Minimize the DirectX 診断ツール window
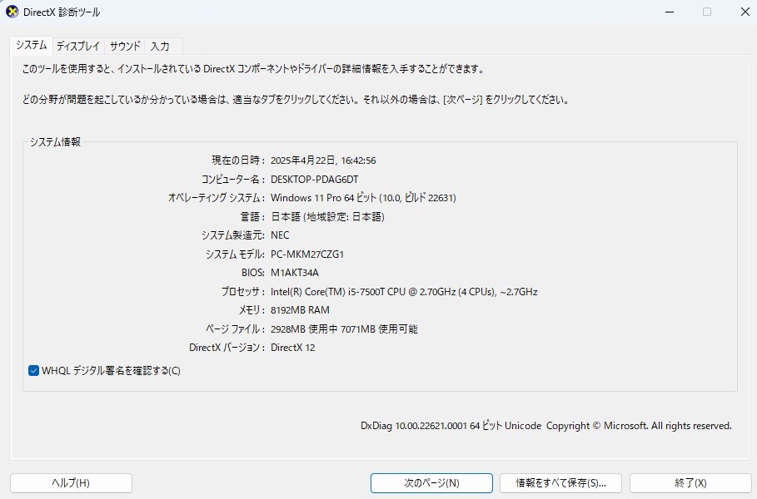 coord(670,12)
